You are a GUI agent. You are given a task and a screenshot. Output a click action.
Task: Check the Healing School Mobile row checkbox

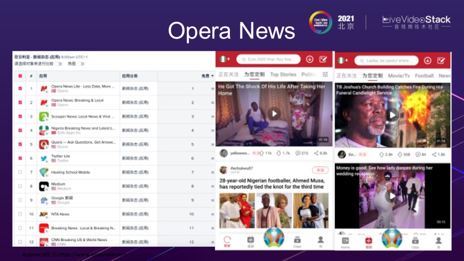click(x=20, y=172)
